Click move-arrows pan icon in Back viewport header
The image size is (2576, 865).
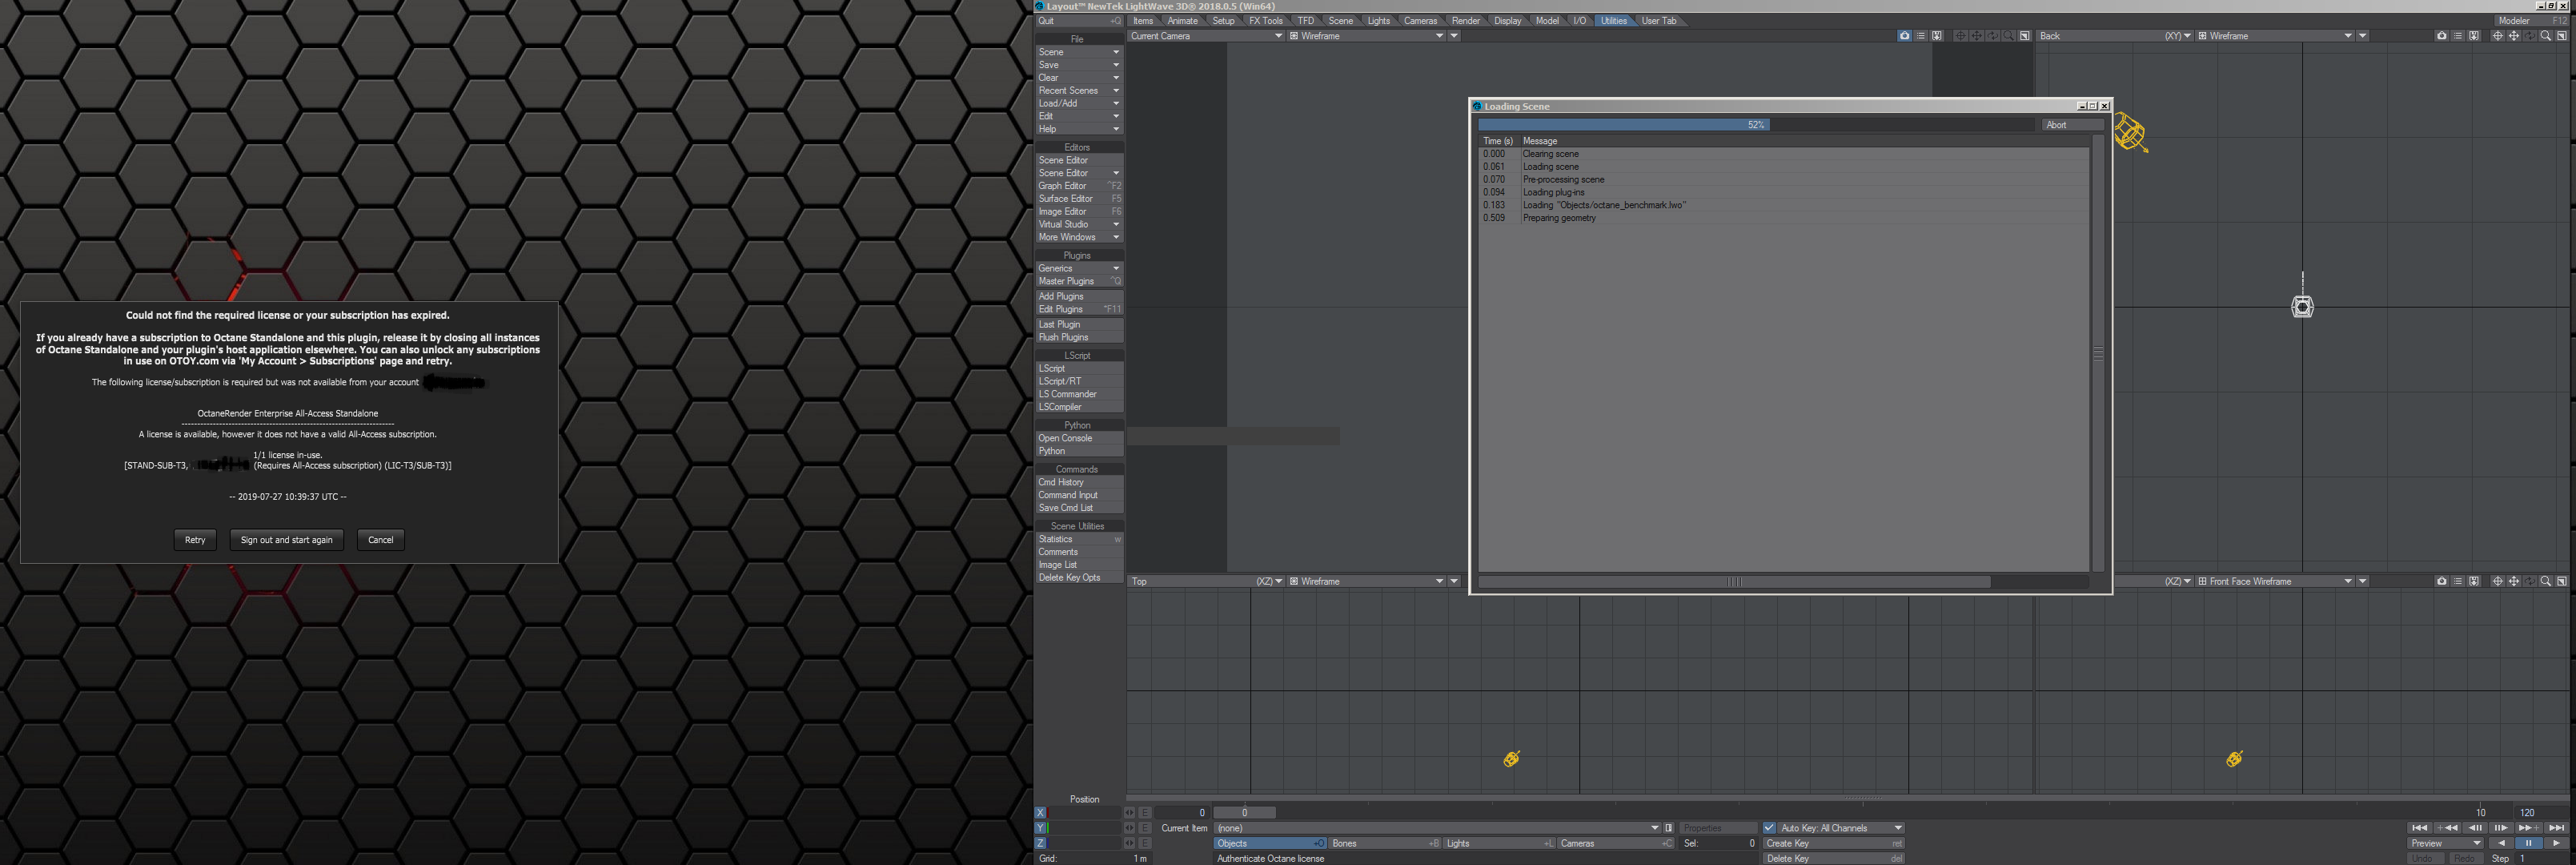click(x=2513, y=36)
